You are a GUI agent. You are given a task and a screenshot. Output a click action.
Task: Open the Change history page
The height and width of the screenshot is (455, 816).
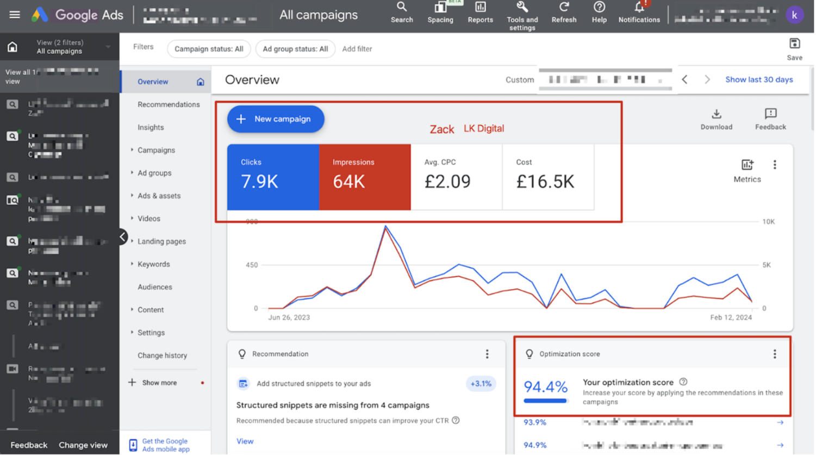[x=162, y=356]
